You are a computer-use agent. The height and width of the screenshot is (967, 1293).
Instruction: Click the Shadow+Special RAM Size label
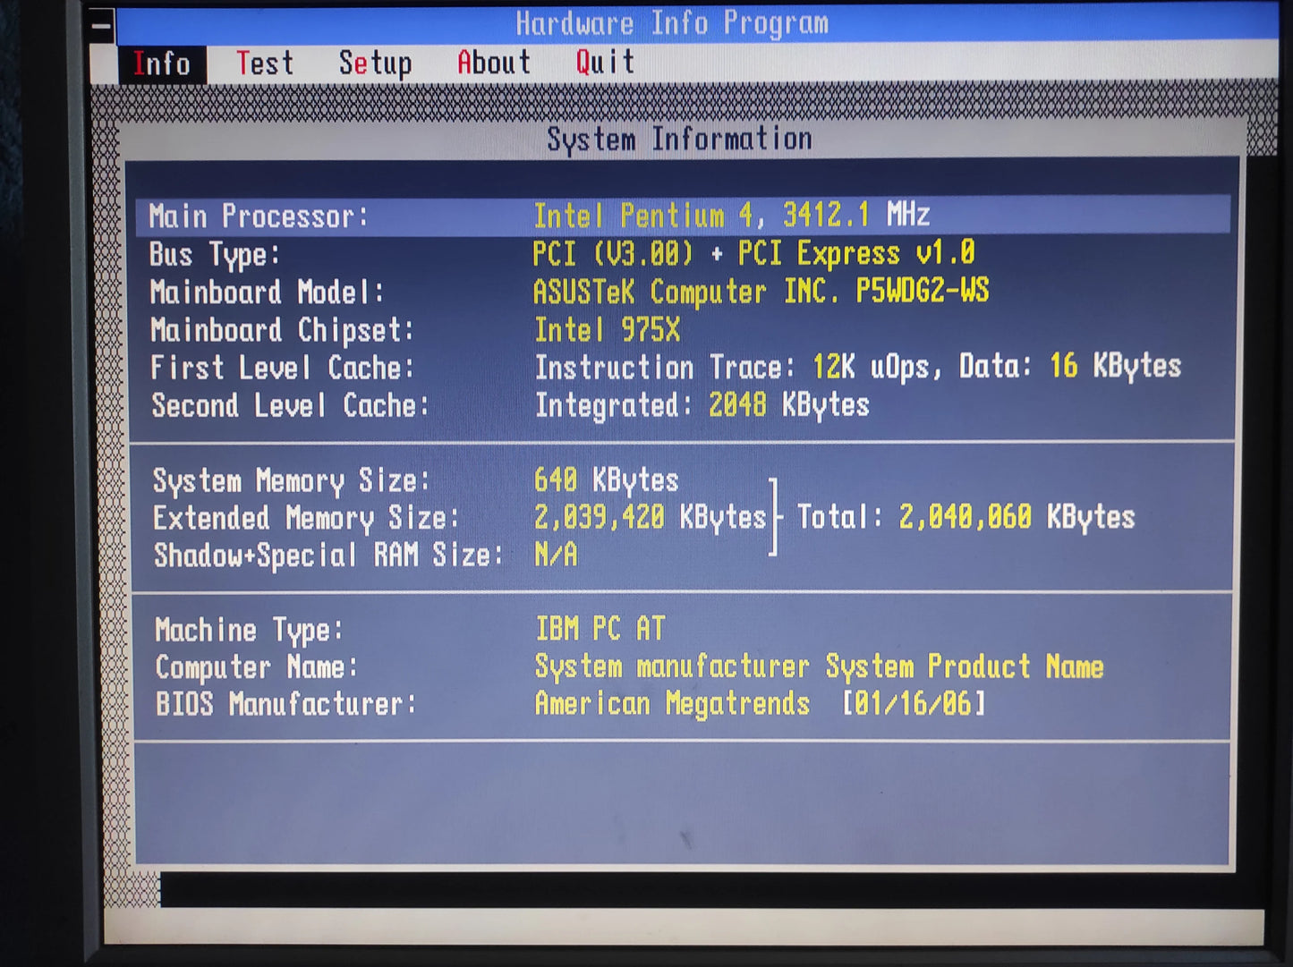[328, 556]
